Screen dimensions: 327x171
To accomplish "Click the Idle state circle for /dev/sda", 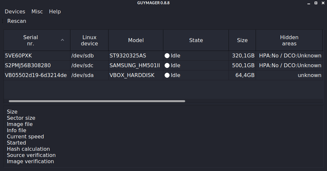I will pos(167,75).
